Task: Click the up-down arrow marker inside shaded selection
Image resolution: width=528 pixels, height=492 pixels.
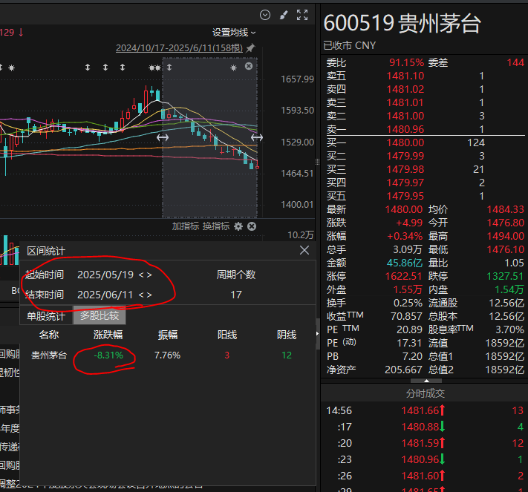Action: [169, 68]
